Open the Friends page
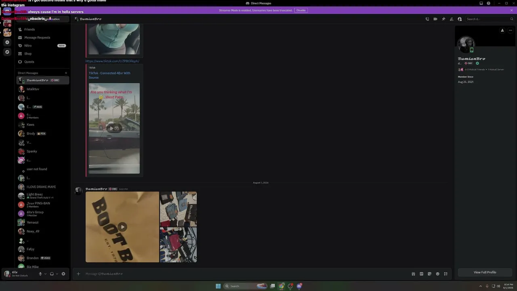Screen dimensions: 517x291 tap(42, 30)
